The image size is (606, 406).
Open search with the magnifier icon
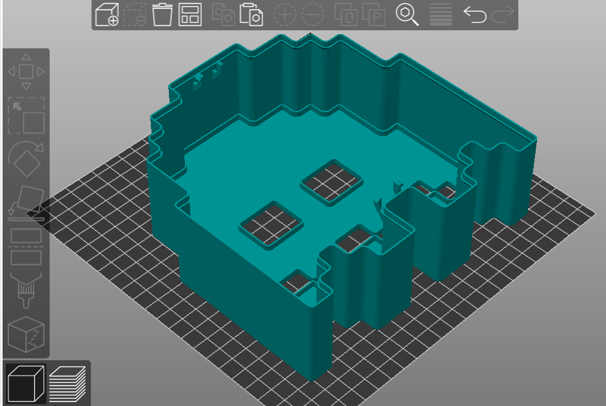407,15
